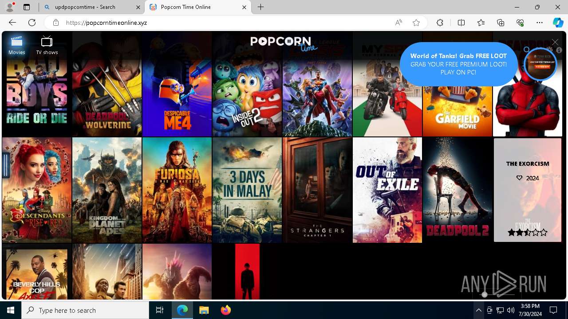Show hidden system tray icons
Viewport: 568px width, 319px height.
point(478,310)
